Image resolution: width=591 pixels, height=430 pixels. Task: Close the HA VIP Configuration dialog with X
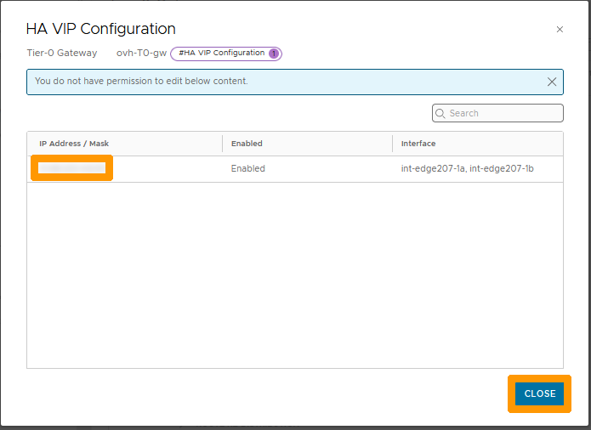pos(560,30)
